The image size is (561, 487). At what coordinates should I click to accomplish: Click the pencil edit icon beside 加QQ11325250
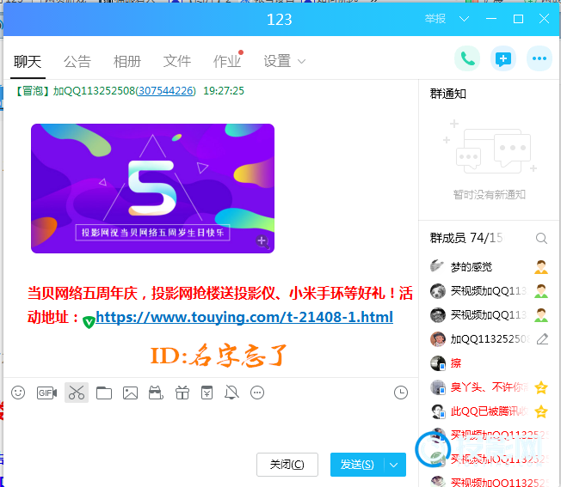[x=542, y=338]
